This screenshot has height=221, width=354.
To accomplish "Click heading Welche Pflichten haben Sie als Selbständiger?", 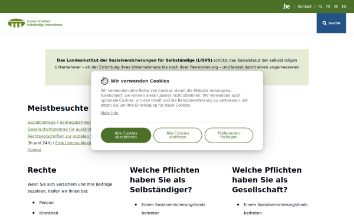I will (x=165, y=180).
